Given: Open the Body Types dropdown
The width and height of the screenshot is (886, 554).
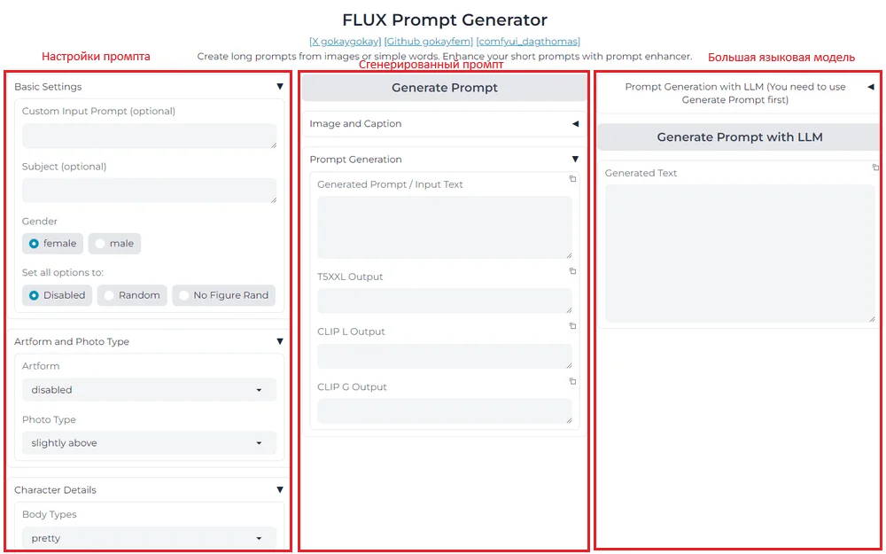Looking at the screenshot, I should (x=149, y=538).
